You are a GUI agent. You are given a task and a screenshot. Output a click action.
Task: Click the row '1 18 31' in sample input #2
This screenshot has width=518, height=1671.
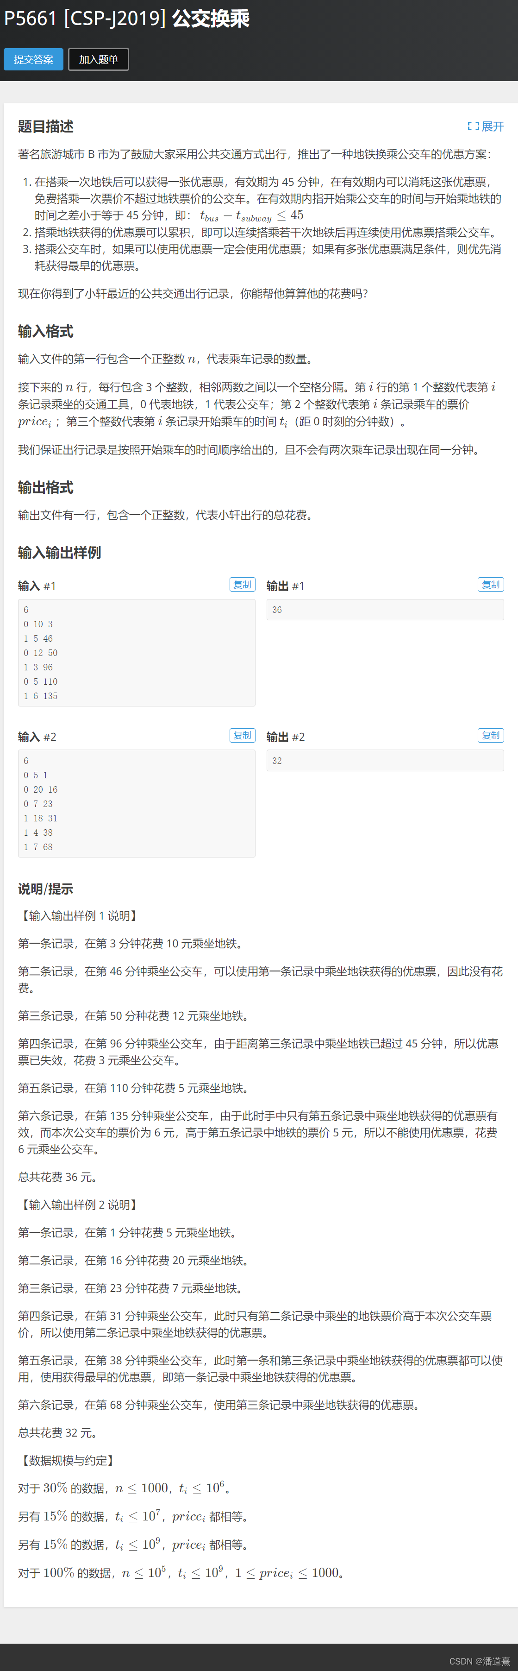coord(40,818)
